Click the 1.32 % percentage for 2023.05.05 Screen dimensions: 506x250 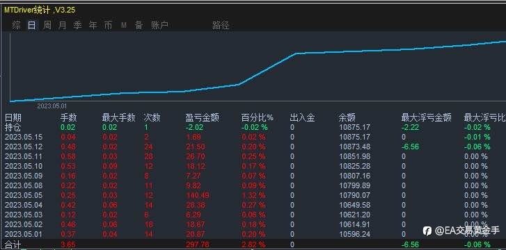pos(254,195)
